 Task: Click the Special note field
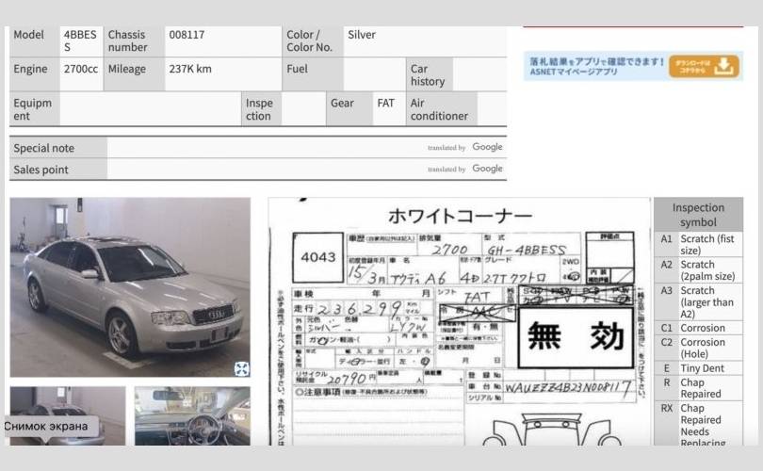(264, 148)
